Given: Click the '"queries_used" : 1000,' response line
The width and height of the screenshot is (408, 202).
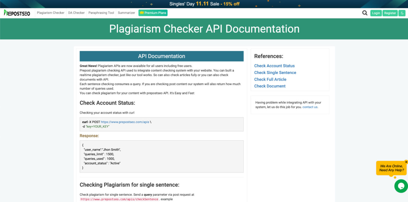Looking at the screenshot, I should pyautogui.click(x=99, y=159).
